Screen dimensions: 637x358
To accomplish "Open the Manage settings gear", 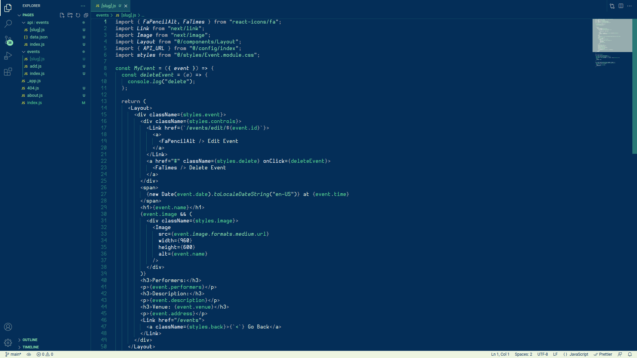I will coord(8,342).
